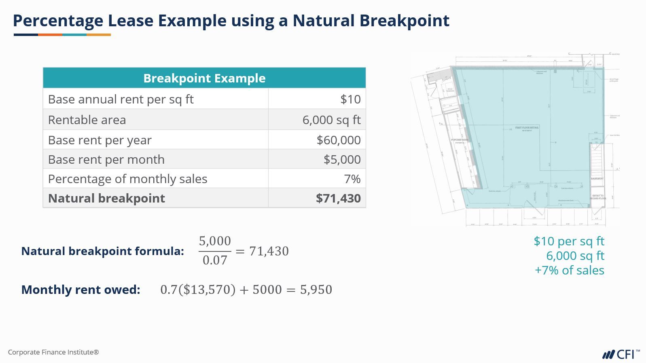
Task: Click the orange segment of the title underline
Action: (50, 35)
